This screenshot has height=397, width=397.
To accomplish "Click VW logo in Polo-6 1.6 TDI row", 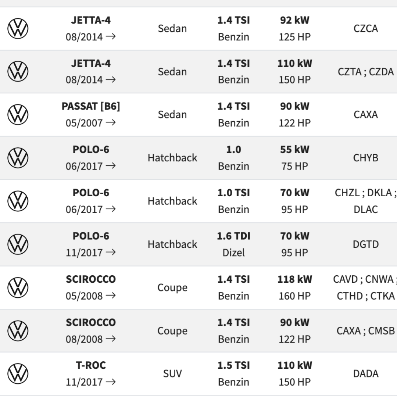I will coord(18,244).
